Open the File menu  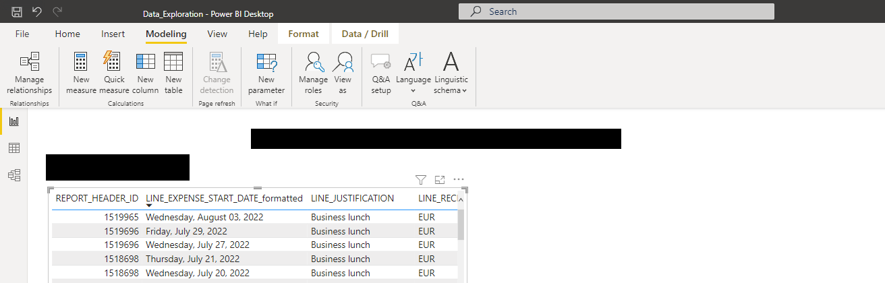22,34
